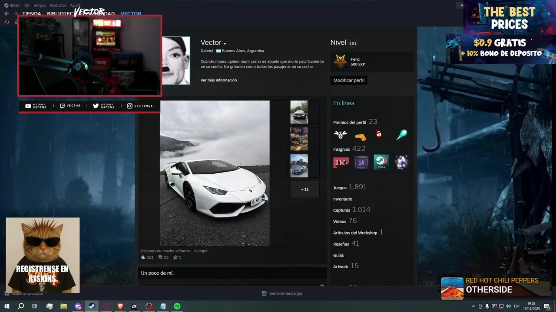Open File Explorer from the taskbar
This screenshot has height=312, width=556.
click(63, 306)
